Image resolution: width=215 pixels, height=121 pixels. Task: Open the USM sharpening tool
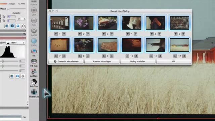tap(34, 10)
